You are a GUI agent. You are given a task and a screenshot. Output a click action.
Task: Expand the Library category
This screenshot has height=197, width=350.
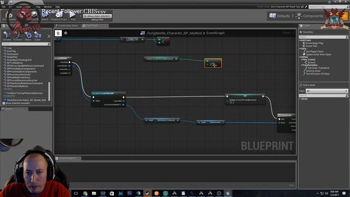pos(300,99)
